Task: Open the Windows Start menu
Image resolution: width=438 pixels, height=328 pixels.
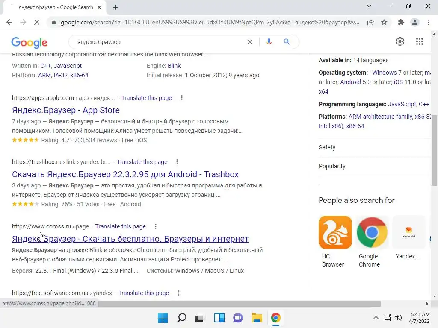Action: (x=163, y=318)
